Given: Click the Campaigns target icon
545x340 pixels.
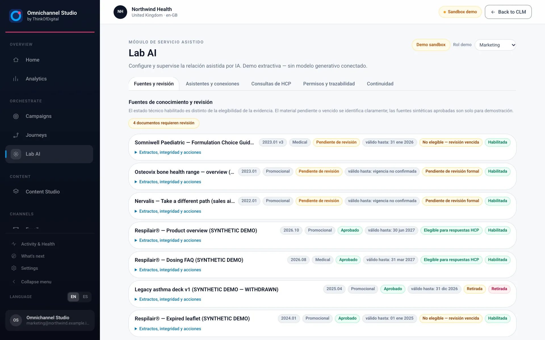Looking at the screenshot, I should click(16, 116).
